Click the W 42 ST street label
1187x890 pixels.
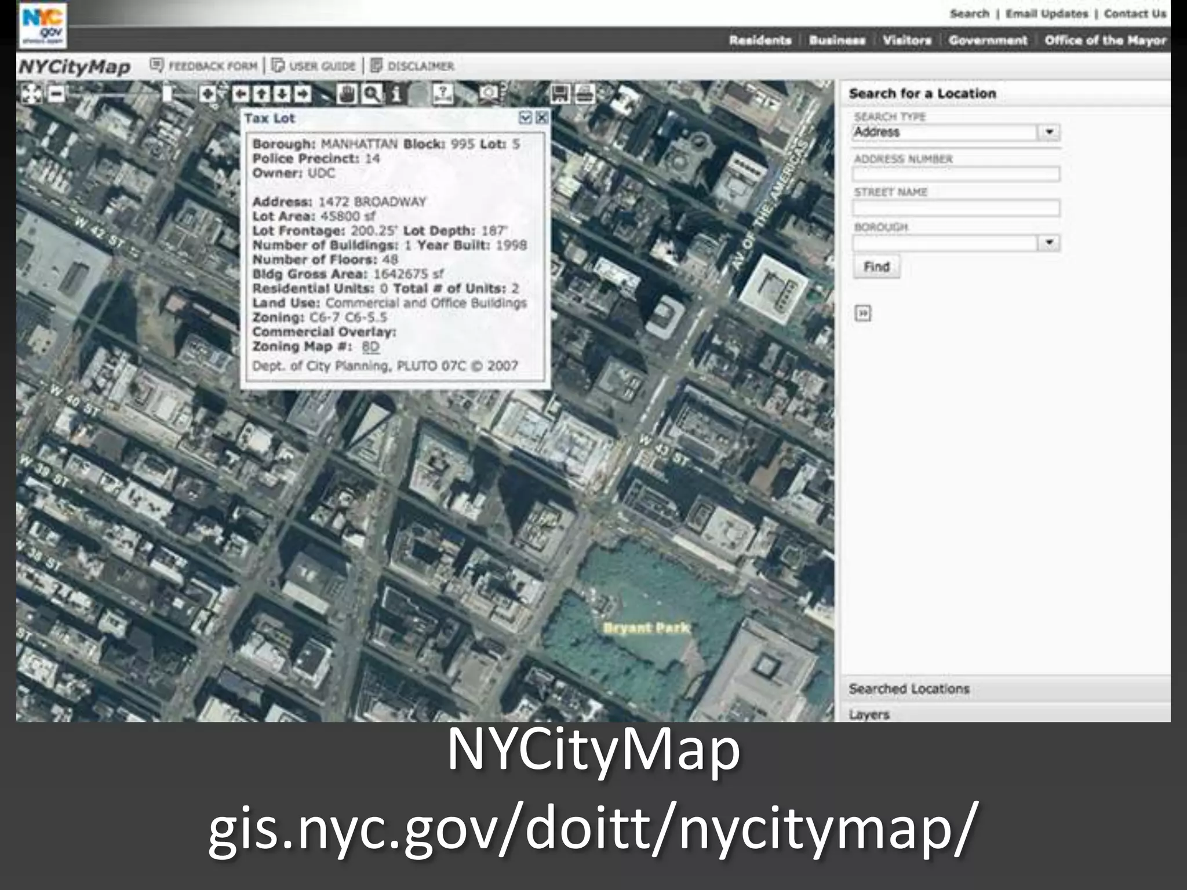99,232
